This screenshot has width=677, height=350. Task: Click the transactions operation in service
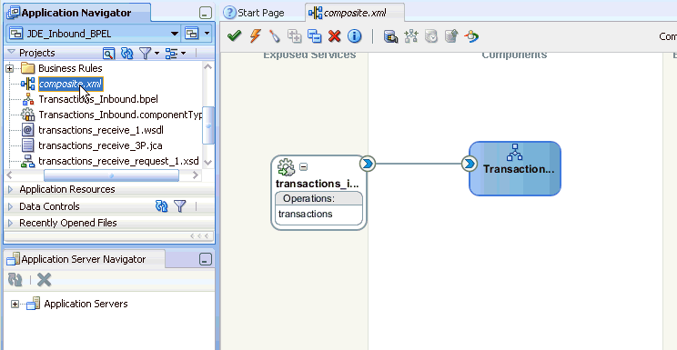(x=305, y=214)
